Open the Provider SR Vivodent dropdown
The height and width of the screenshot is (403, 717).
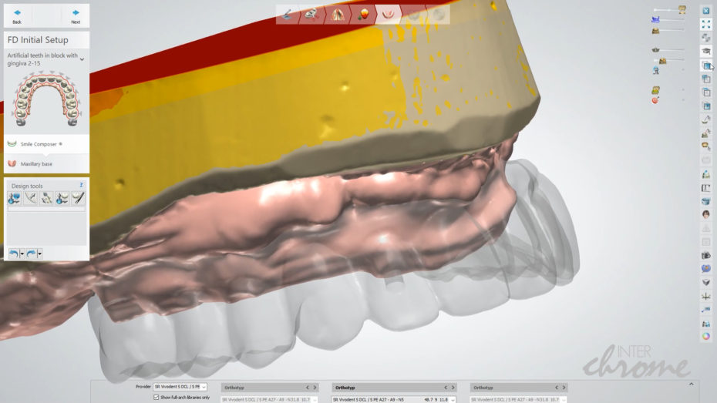click(180, 387)
